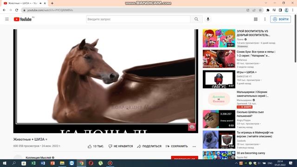Open YouTube settings three-dot menu
The height and width of the screenshot is (167, 297).
(265, 19)
